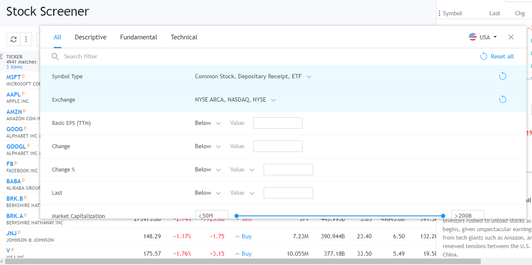Open the AAPL ticker link
This screenshot has width=532, height=265.
coord(14,94)
